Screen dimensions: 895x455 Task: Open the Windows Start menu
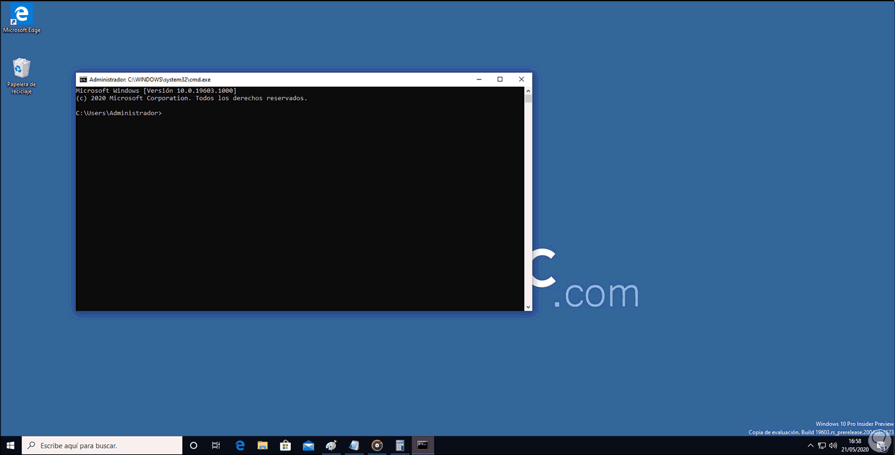coord(11,445)
